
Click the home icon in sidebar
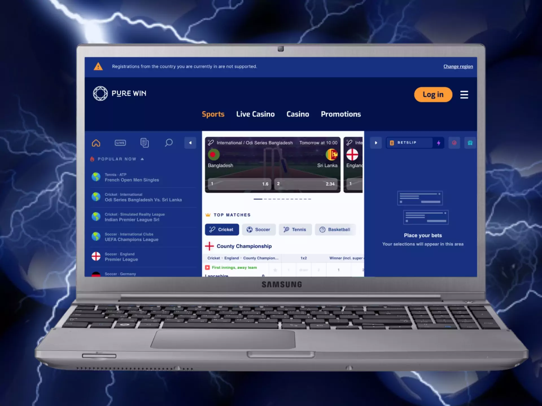[x=96, y=143]
